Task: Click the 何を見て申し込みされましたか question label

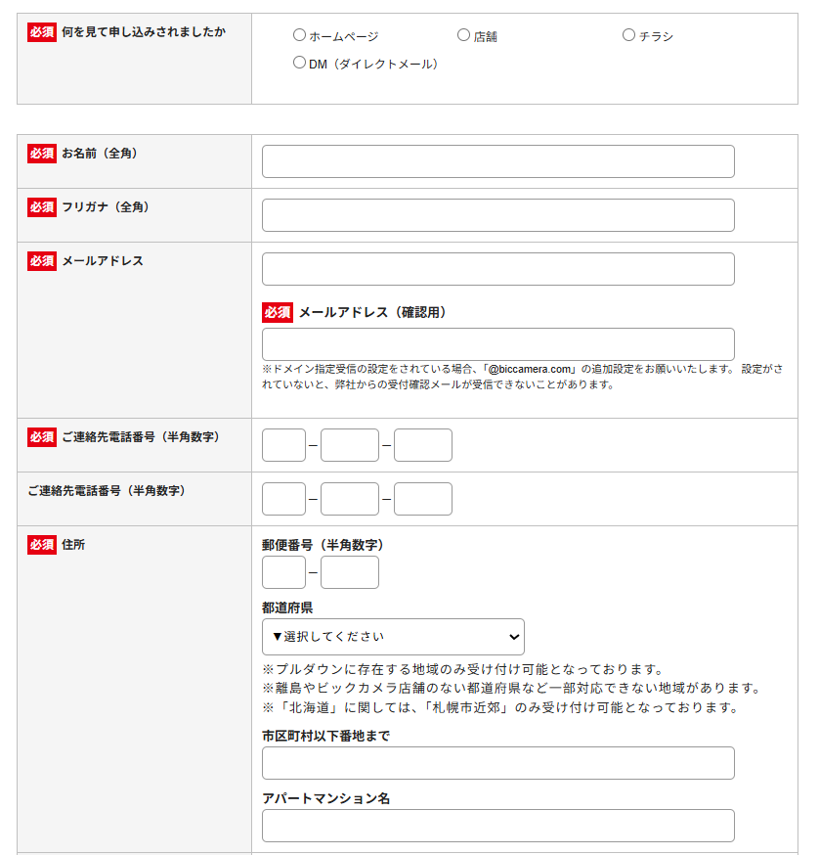Action: (x=143, y=31)
